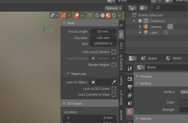Viewport: 188px width, 123px height.
Task: Click the Focal Length field
Action: pos(103,31)
